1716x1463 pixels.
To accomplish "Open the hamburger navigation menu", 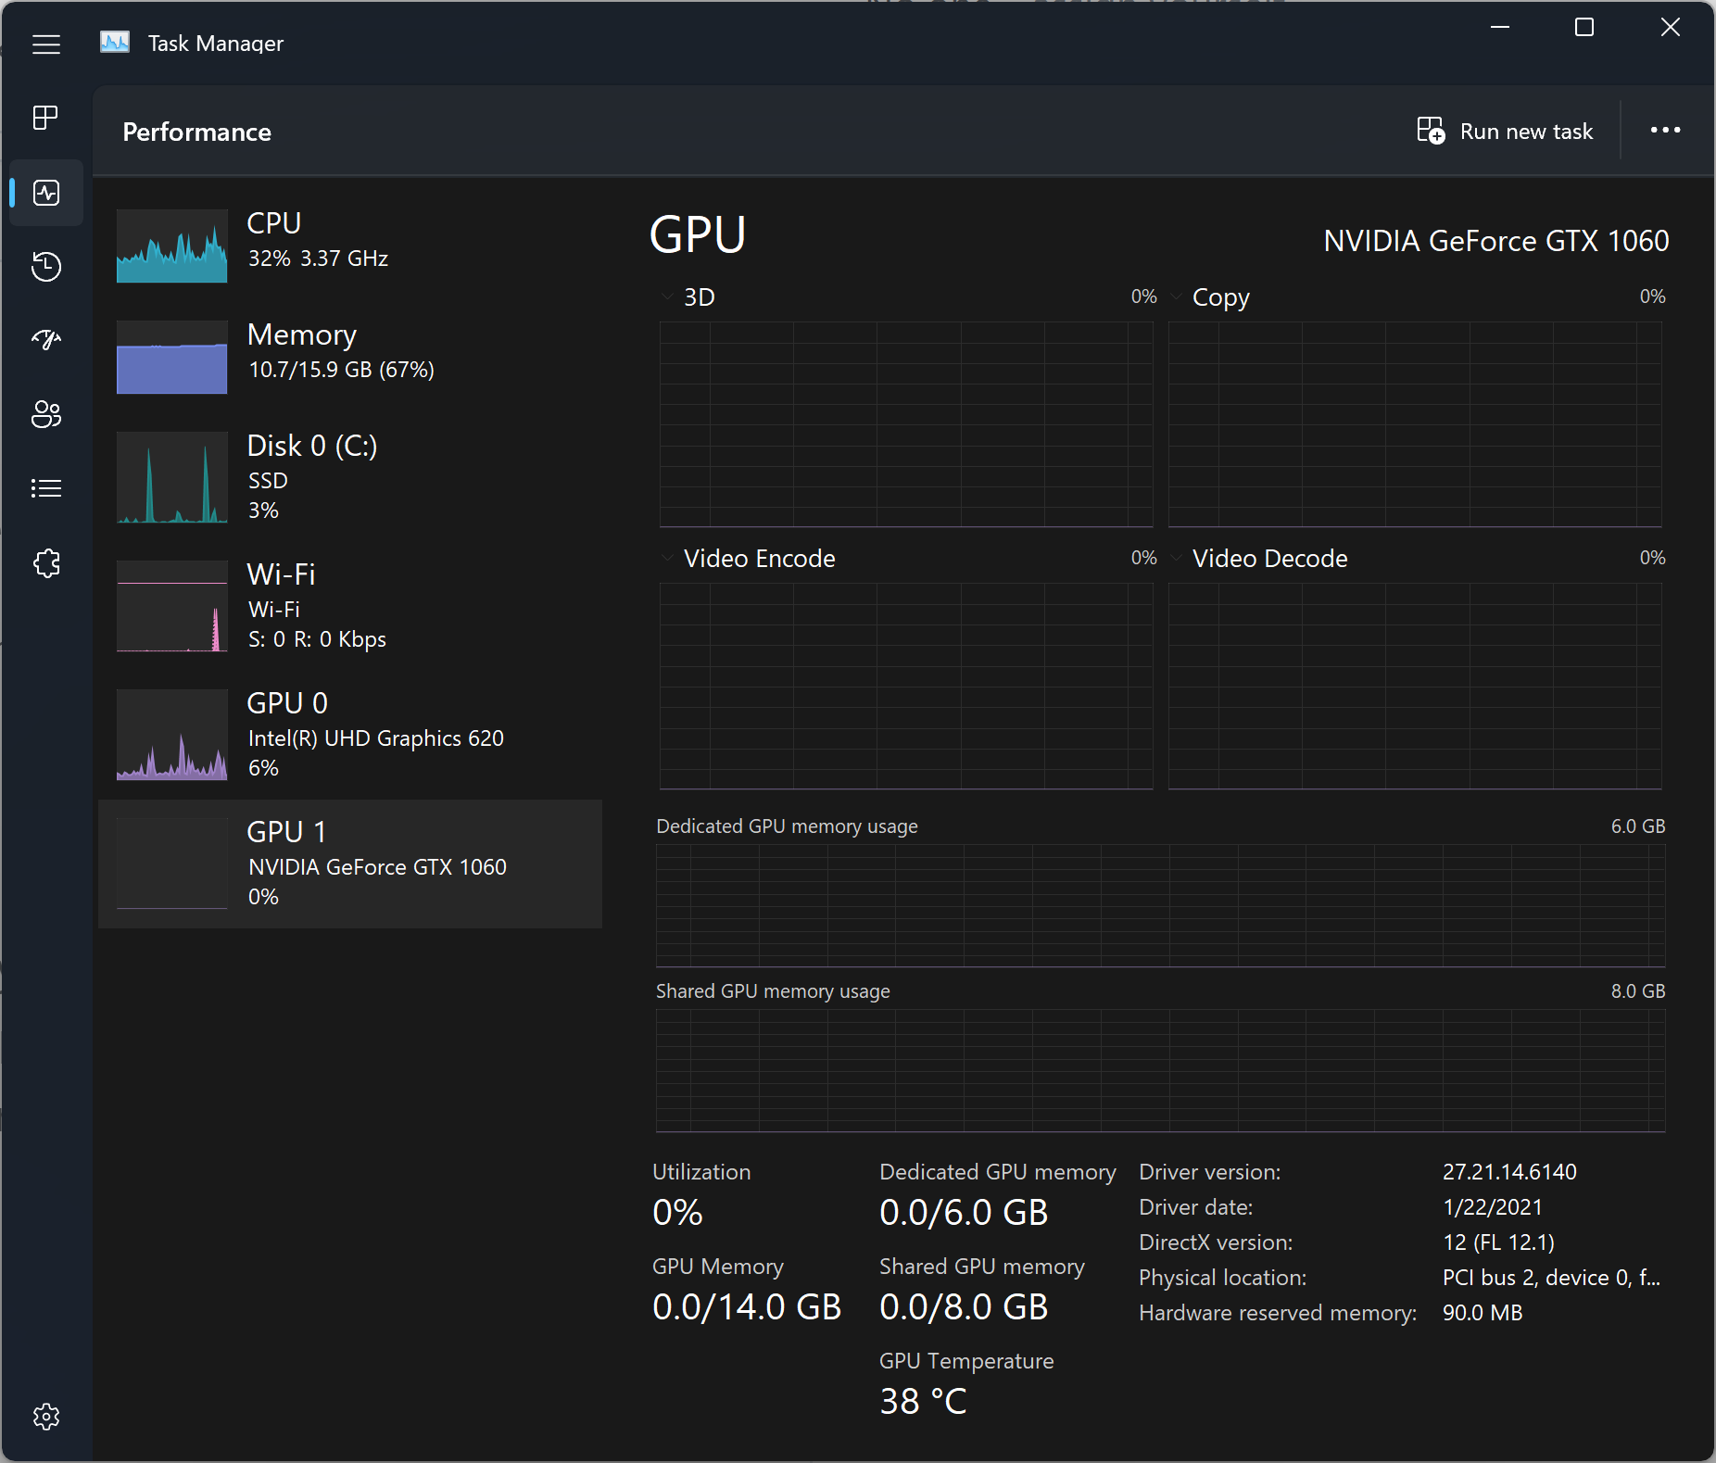I will pos(46,44).
